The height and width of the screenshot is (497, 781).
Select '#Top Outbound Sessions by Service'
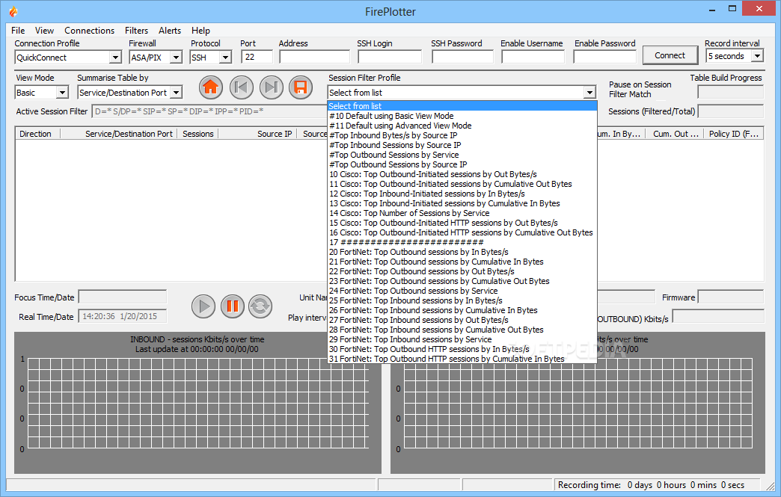[462, 155]
